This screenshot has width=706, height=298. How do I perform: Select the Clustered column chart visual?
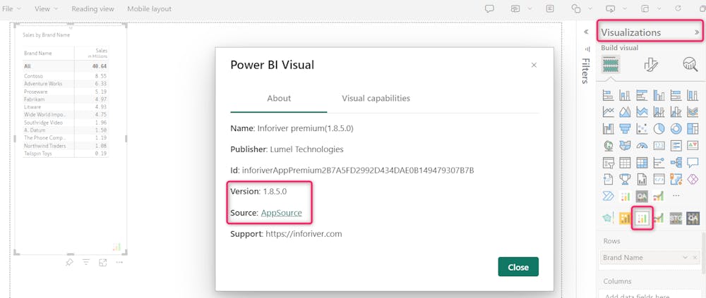tap(659, 95)
